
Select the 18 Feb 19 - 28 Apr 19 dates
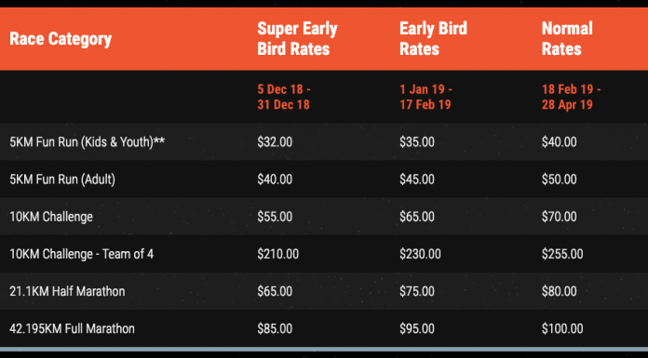(571, 97)
